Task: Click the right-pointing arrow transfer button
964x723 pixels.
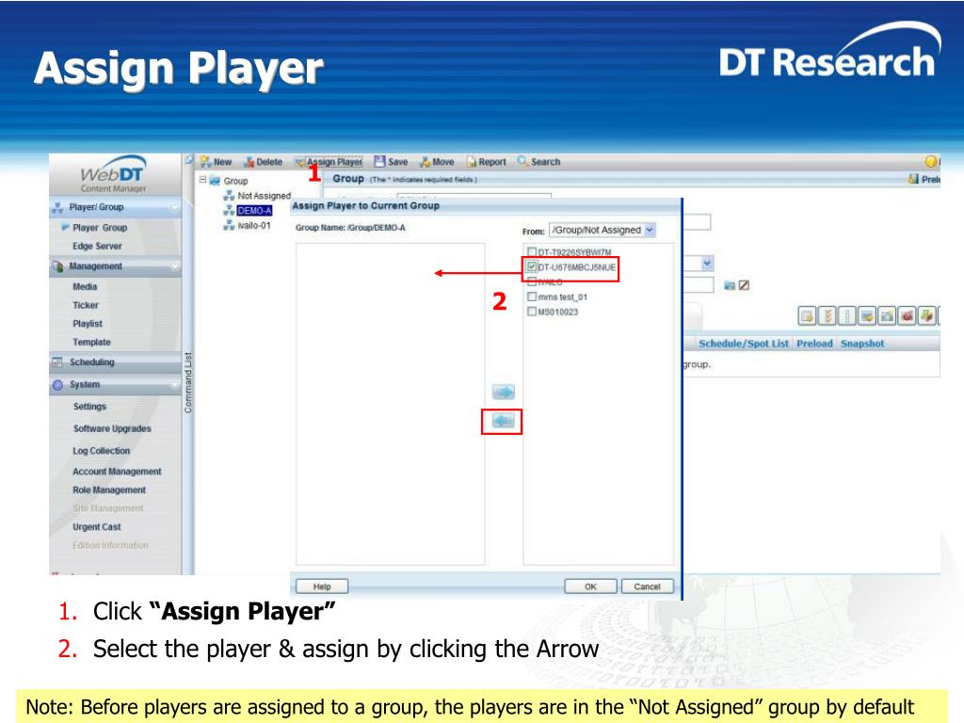Action: [503, 392]
